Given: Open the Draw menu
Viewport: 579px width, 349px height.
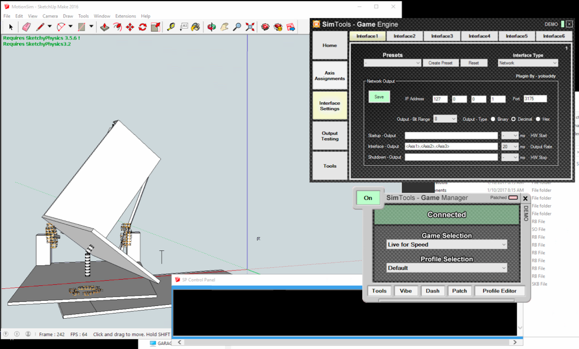Looking at the screenshot, I should tap(68, 16).
